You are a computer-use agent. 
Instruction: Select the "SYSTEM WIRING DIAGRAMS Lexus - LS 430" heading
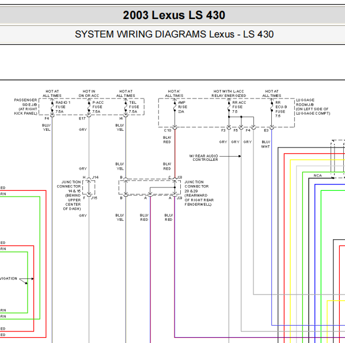[174, 35]
